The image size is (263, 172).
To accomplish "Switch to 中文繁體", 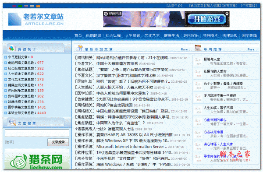I will click(x=249, y=6).
